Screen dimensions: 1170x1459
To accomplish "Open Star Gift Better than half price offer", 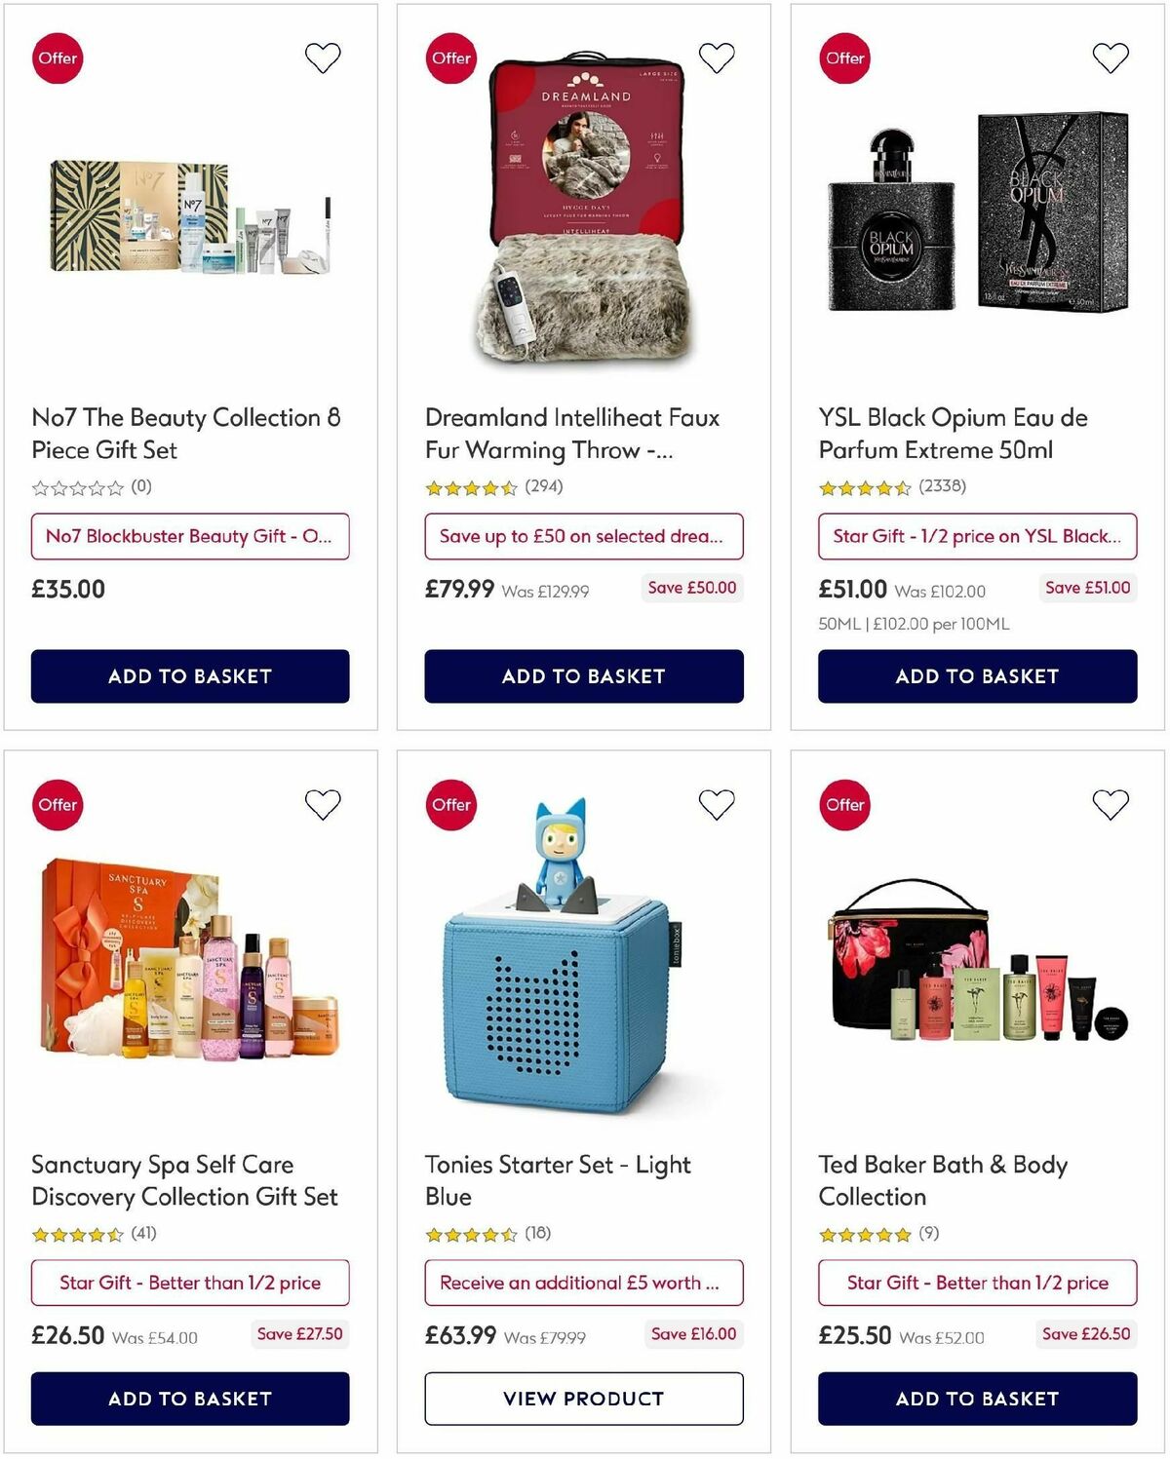I will click(x=189, y=1283).
